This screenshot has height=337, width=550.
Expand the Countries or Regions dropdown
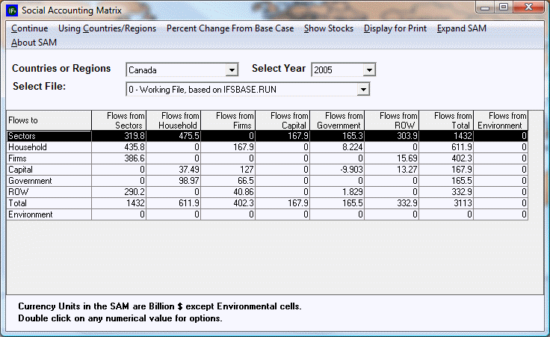(232, 70)
